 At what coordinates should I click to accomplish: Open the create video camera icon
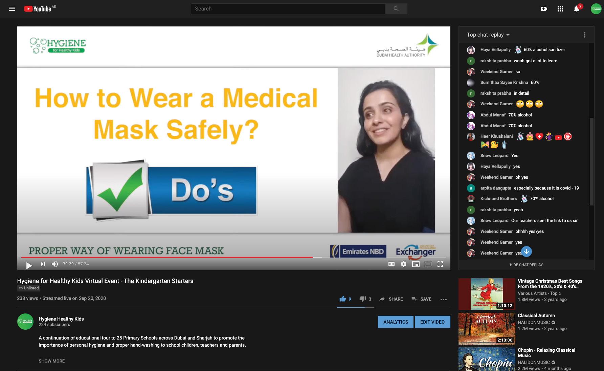(x=544, y=9)
